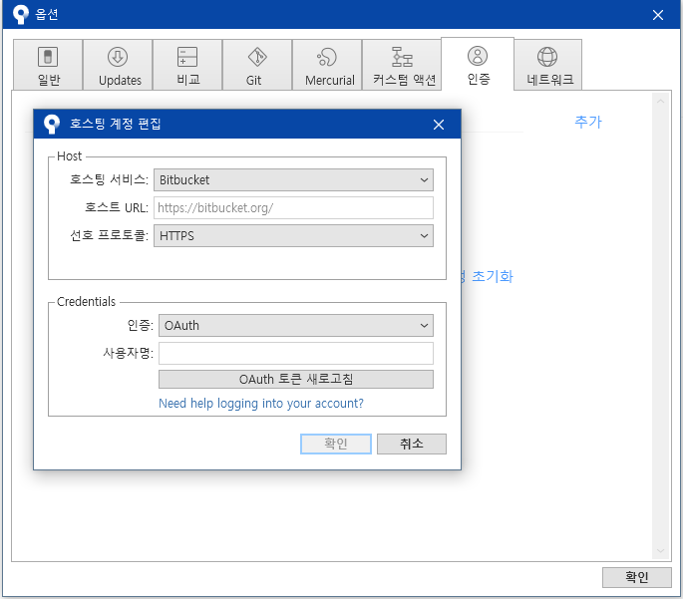Expand the 호스팅 서비스 Bitbucket dropdown
The height and width of the screenshot is (599, 683).
pyautogui.click(x=293, y=179)
